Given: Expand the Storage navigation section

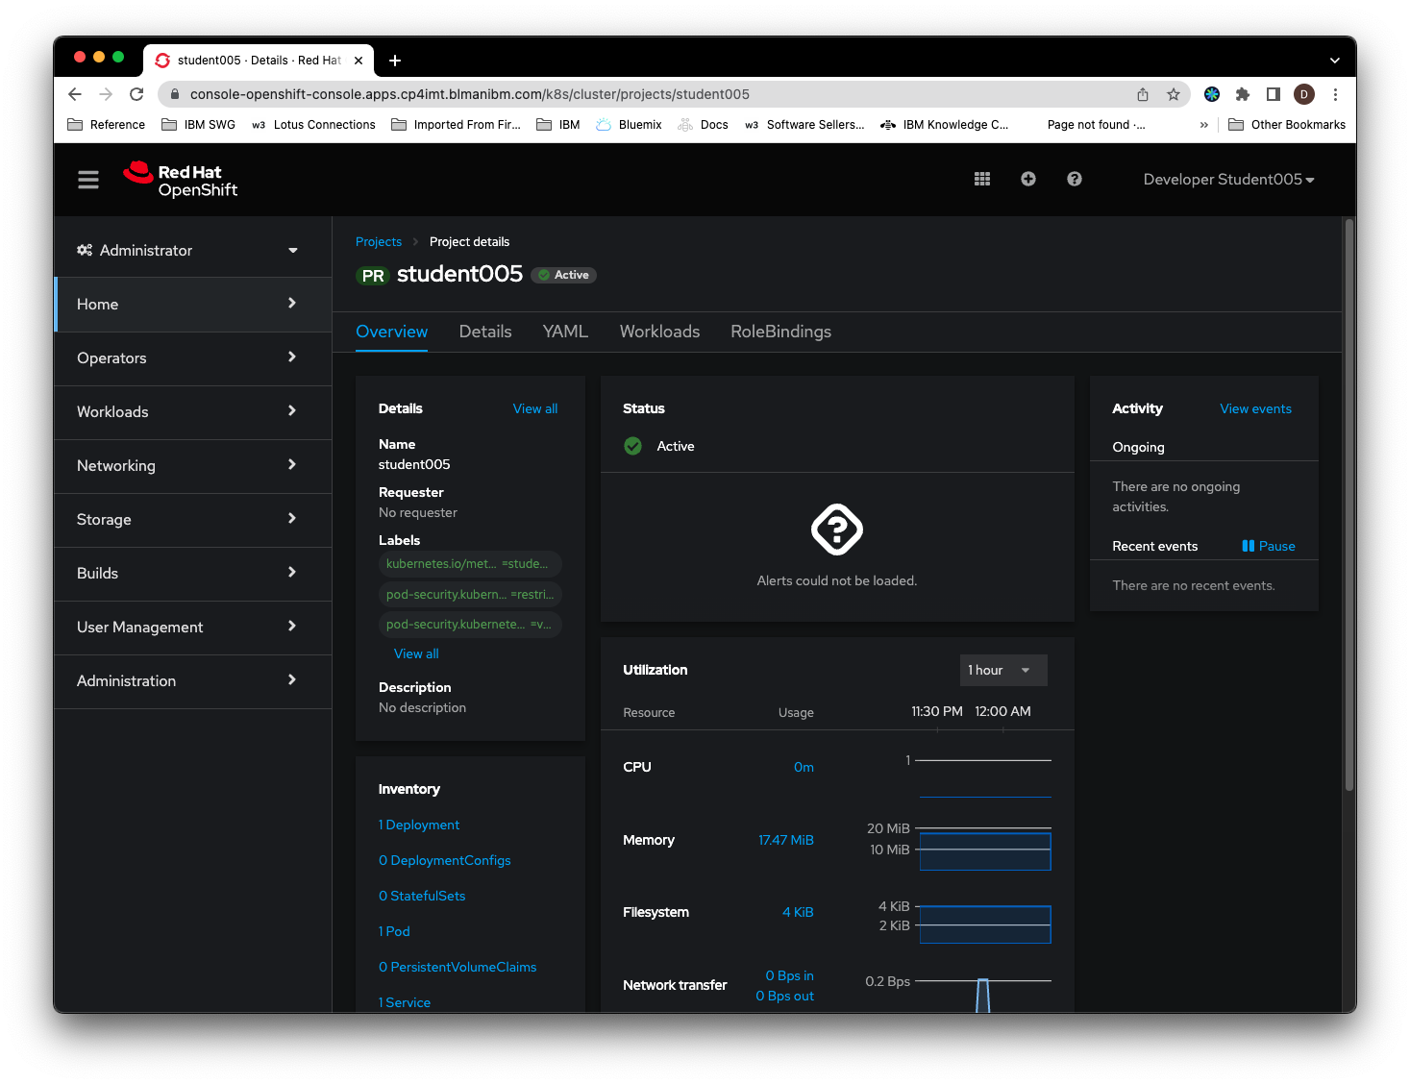Looking at the screenshot, I should (193, 519).
